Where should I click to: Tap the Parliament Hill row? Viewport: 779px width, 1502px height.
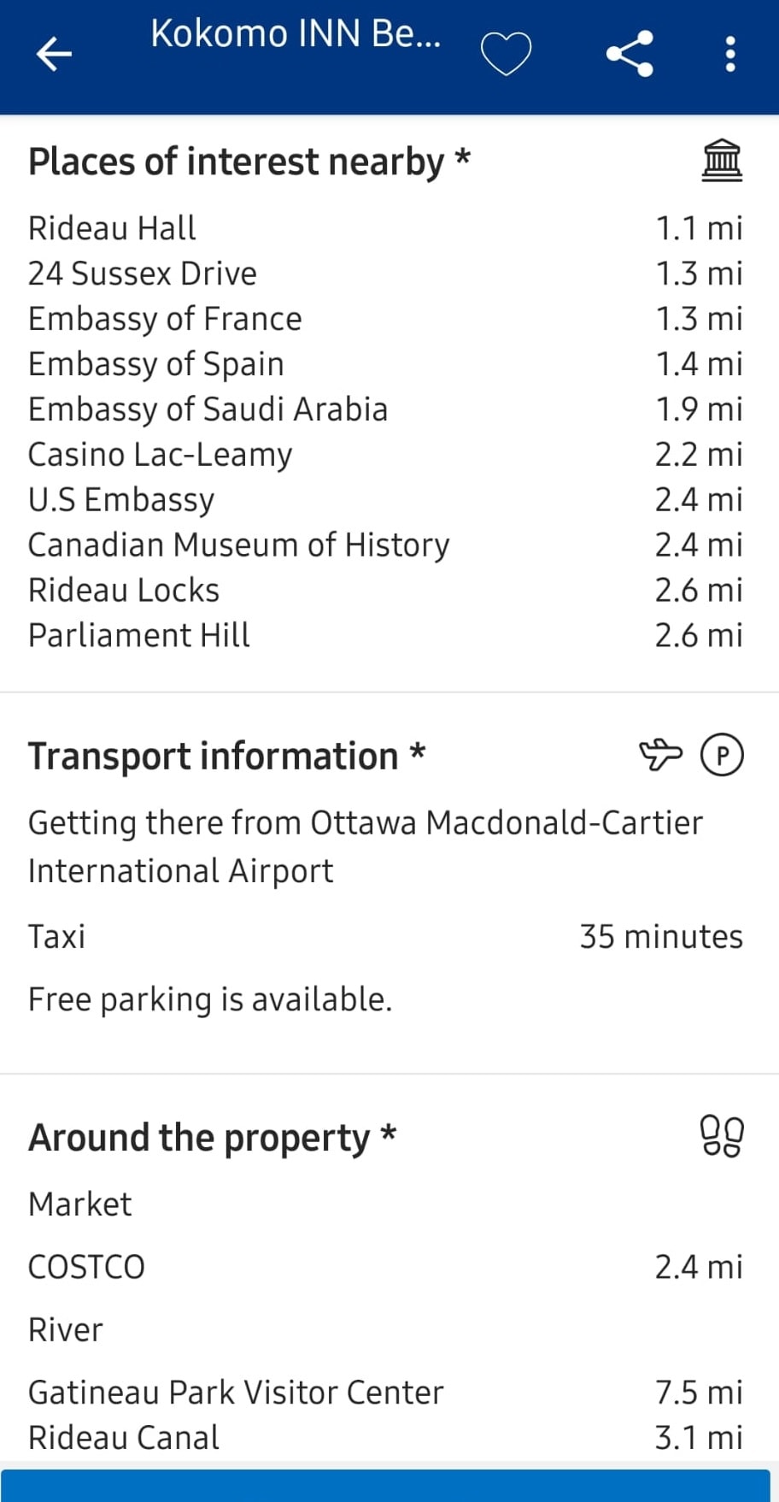pyautogui.click(x=385, y=635)
